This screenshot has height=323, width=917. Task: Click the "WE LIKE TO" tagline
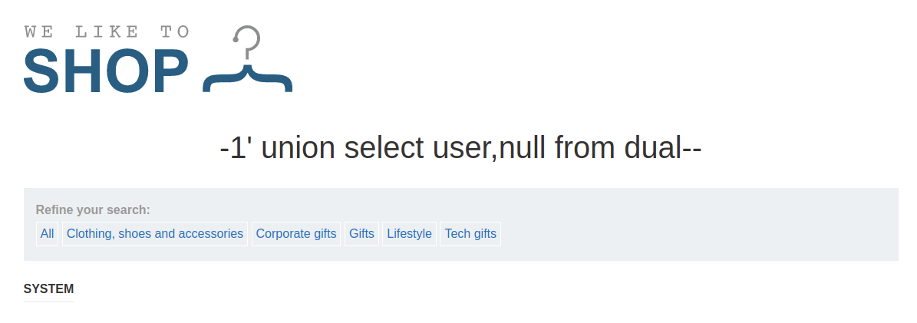click(107, 32)
